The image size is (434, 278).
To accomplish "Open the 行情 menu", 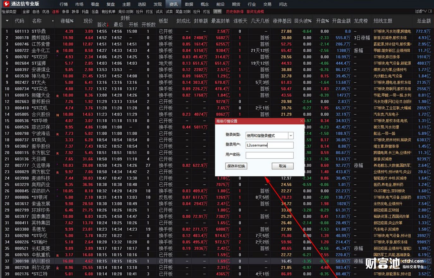I will [x=63, y=4].
